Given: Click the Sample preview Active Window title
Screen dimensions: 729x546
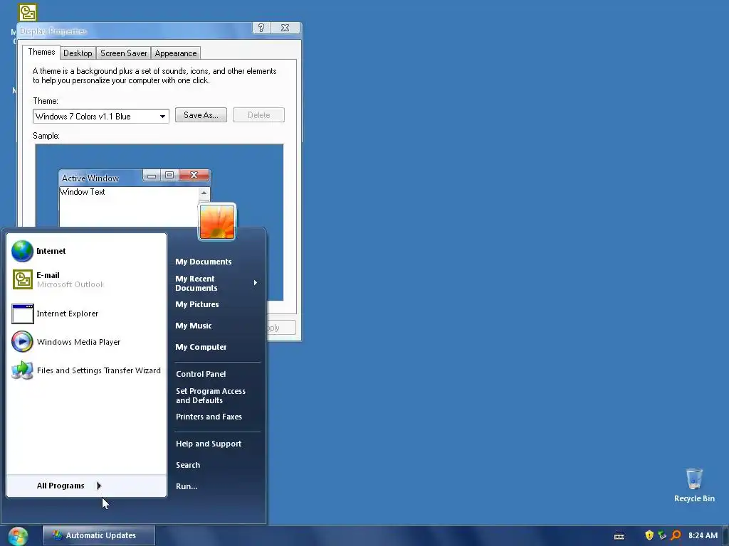Looking at the screenshot, I should click(90, 178).
